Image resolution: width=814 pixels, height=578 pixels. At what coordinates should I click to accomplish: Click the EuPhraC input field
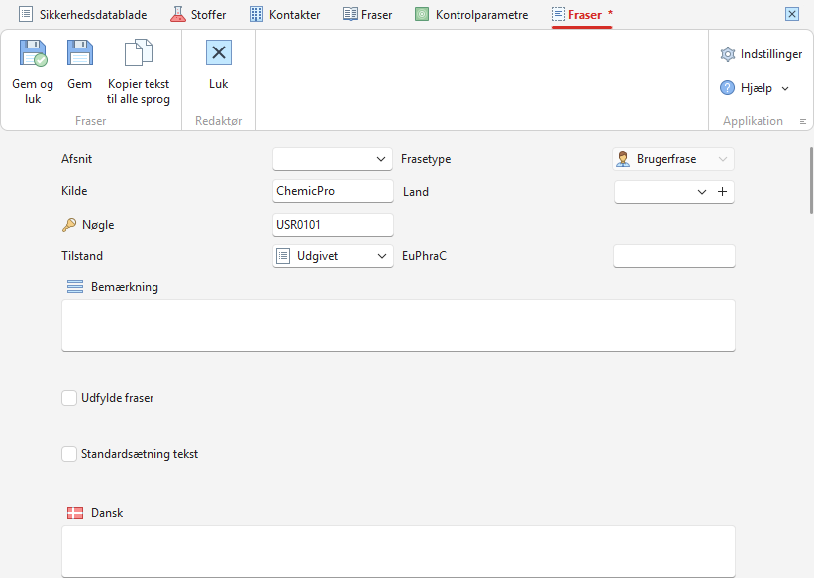pyautogui.click(x=673, y=256)
